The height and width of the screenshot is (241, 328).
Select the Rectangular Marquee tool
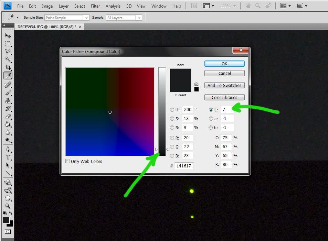(8, 44)
